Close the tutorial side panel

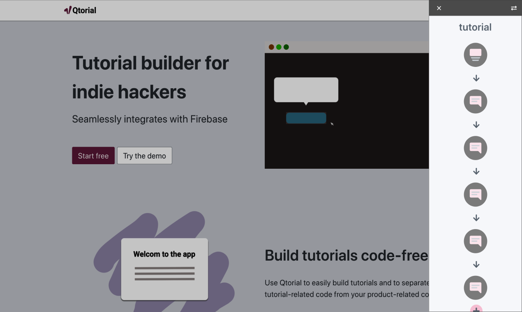point(439,8)
